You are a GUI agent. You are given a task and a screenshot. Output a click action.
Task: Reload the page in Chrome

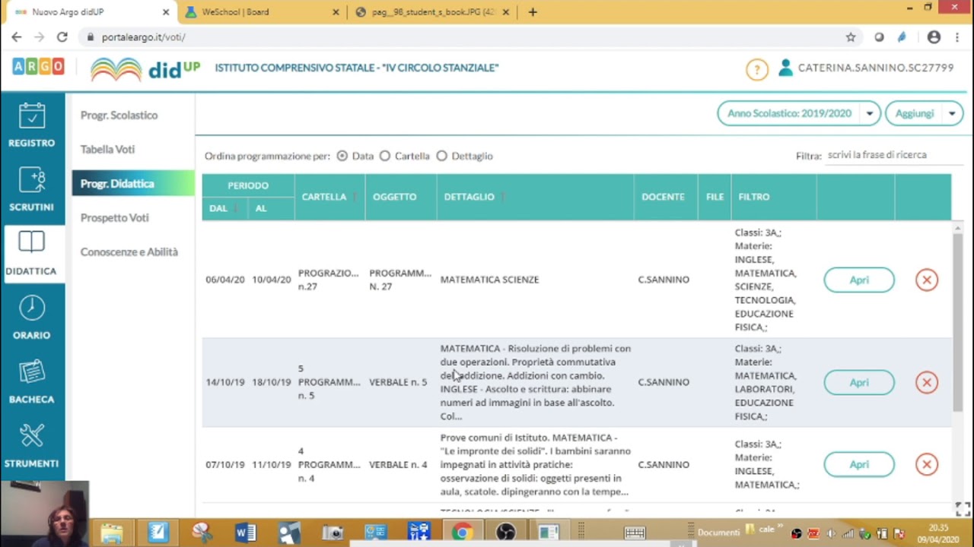[62, 36]
